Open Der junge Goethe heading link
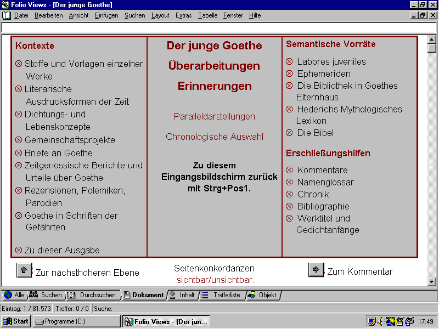The height and width of the screenshot is (329, 439). (215, 46)
